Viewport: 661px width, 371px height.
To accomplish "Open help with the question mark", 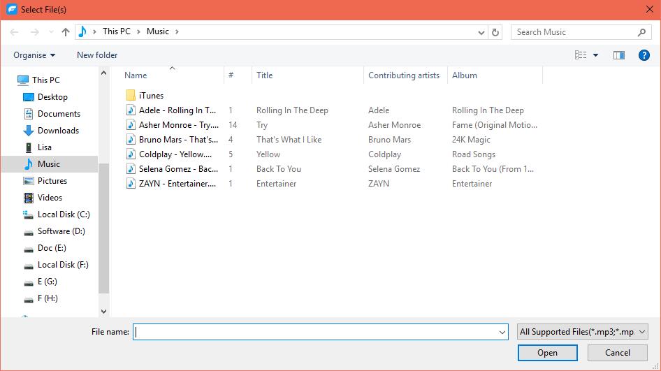I will [644, 55].
